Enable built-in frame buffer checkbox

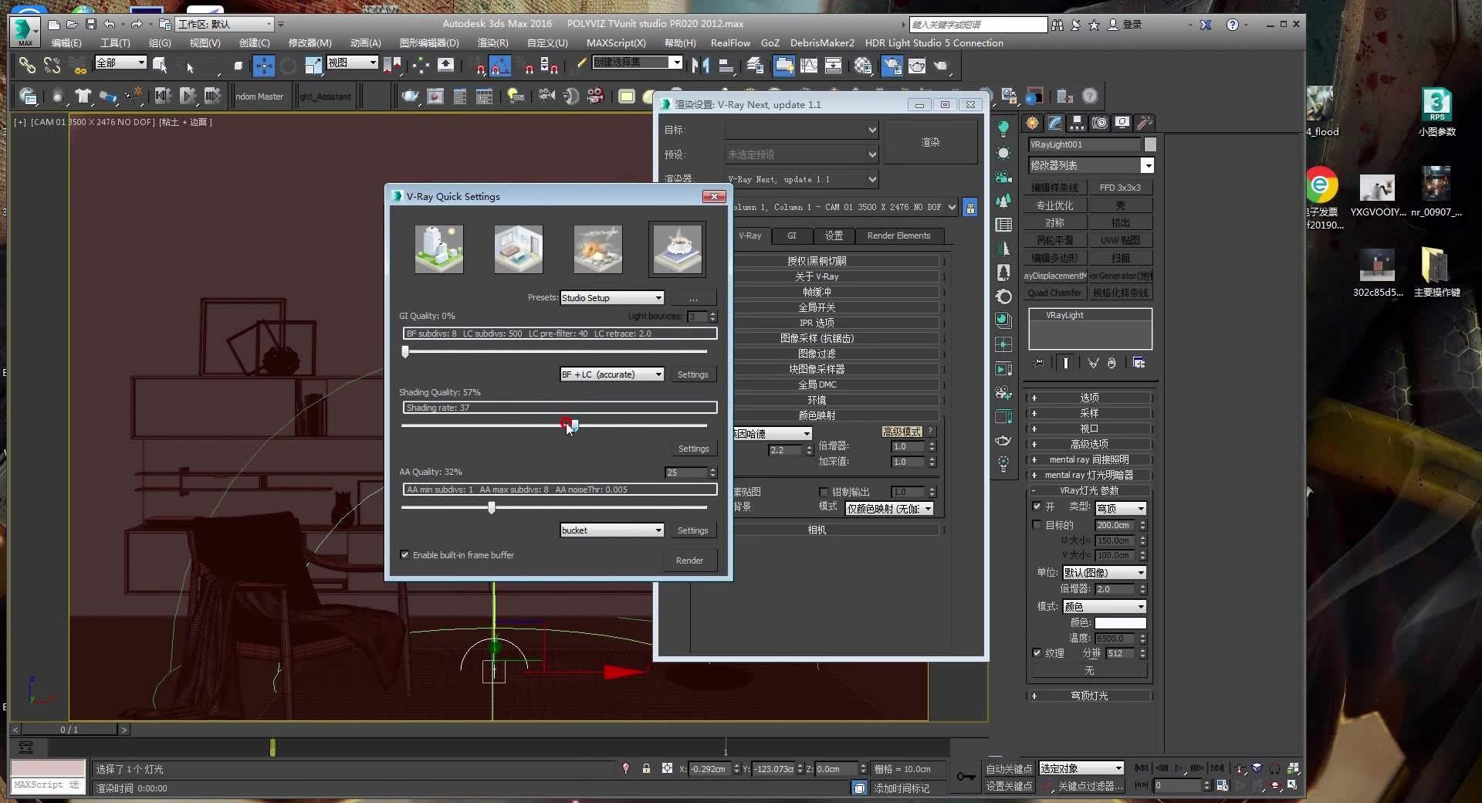[404, 555]
